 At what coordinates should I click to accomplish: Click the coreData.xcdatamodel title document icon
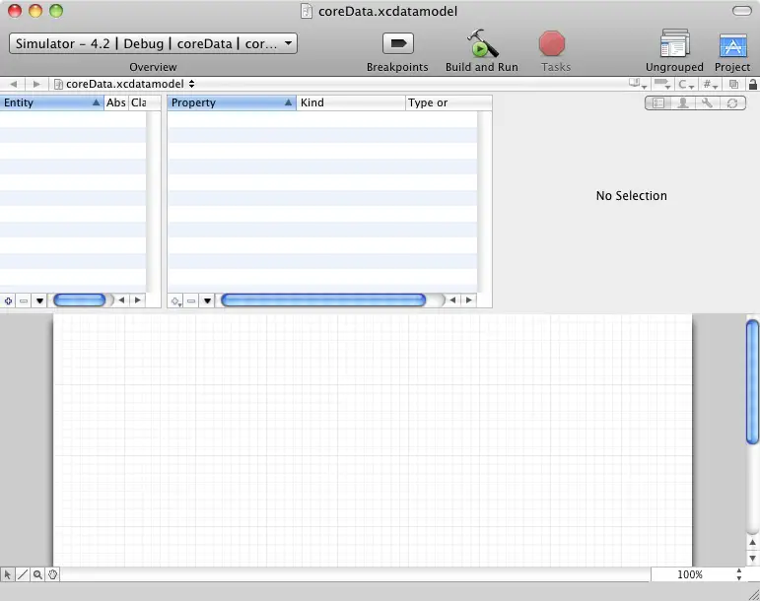click(x=307, y=11)
